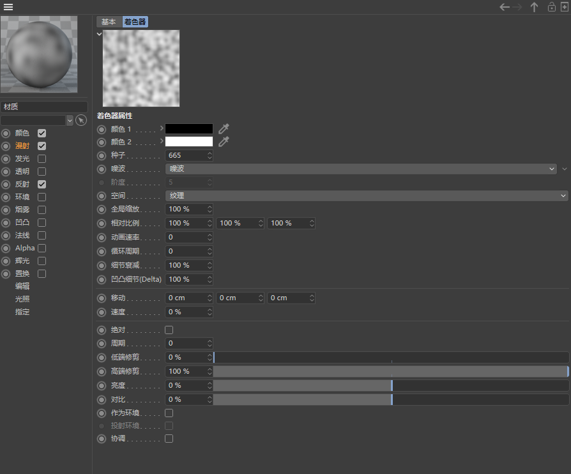This screenshot has width=571, height=474.
Task: Click the up arrow navigation icon
Action: (x=534, y=7)
